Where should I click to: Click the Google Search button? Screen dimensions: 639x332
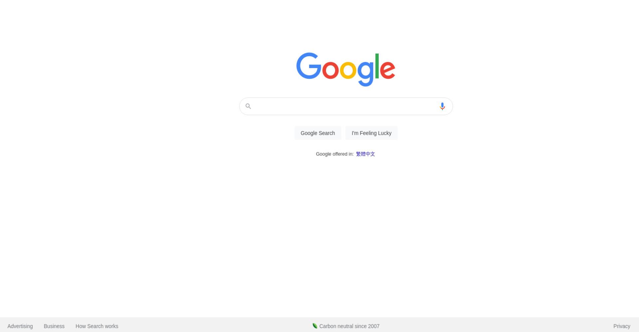(318, 133)
